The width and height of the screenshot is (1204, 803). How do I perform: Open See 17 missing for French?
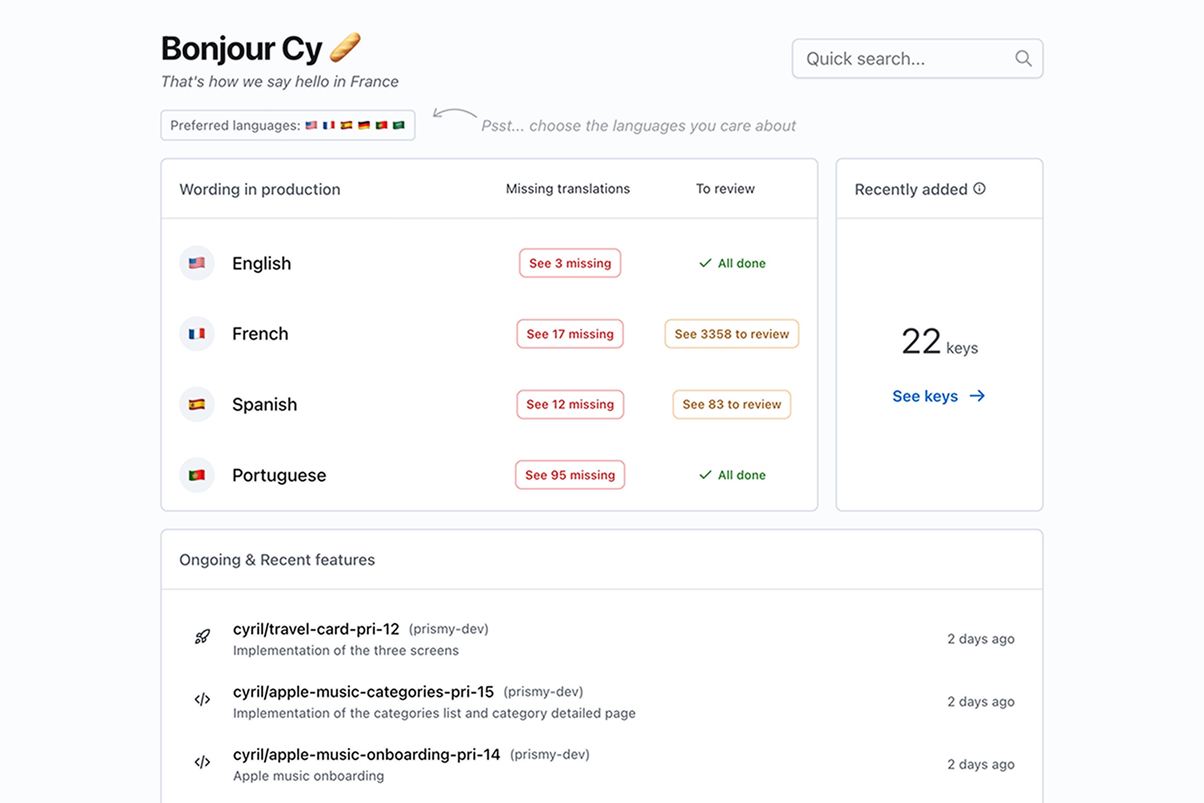tap(570, 334)
